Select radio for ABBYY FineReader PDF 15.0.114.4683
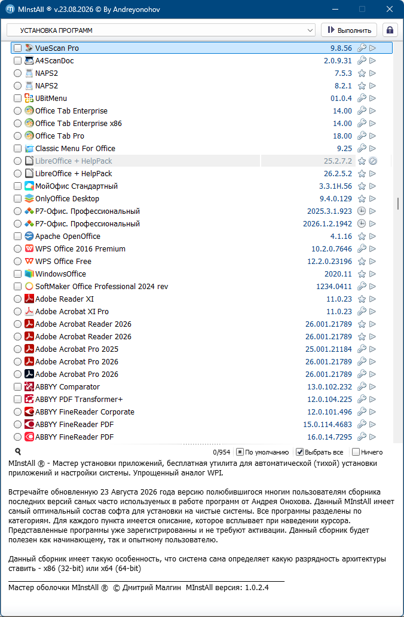This screenshot has width=404, height=617. (17, 424)
